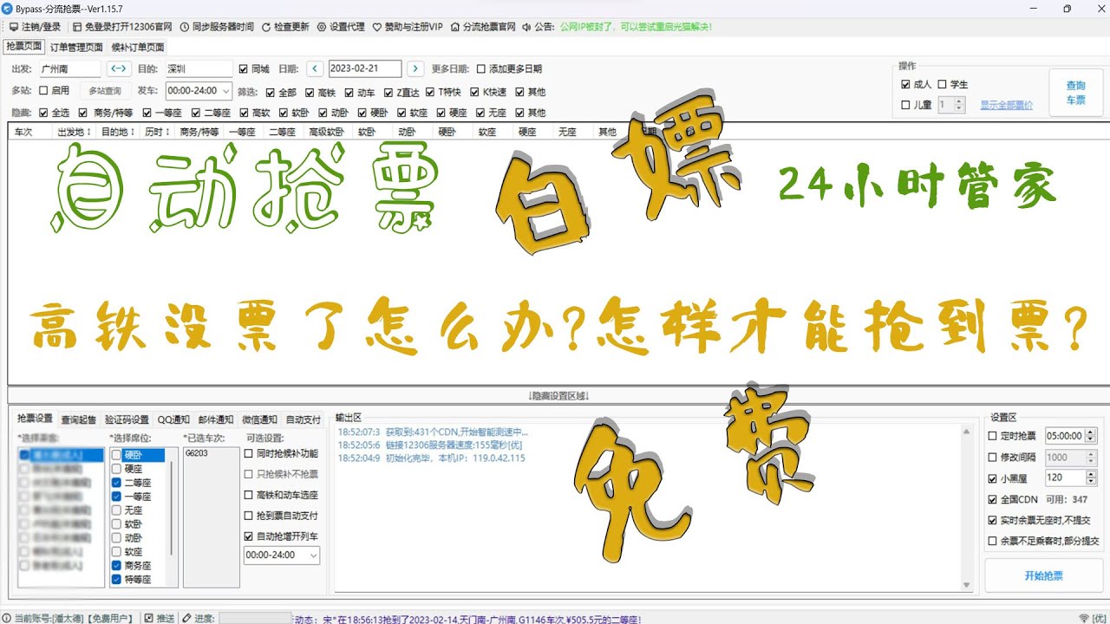
Task: Click the 推送 push icon in status bar
Action: pyautogui.click(x=148, y=618)
